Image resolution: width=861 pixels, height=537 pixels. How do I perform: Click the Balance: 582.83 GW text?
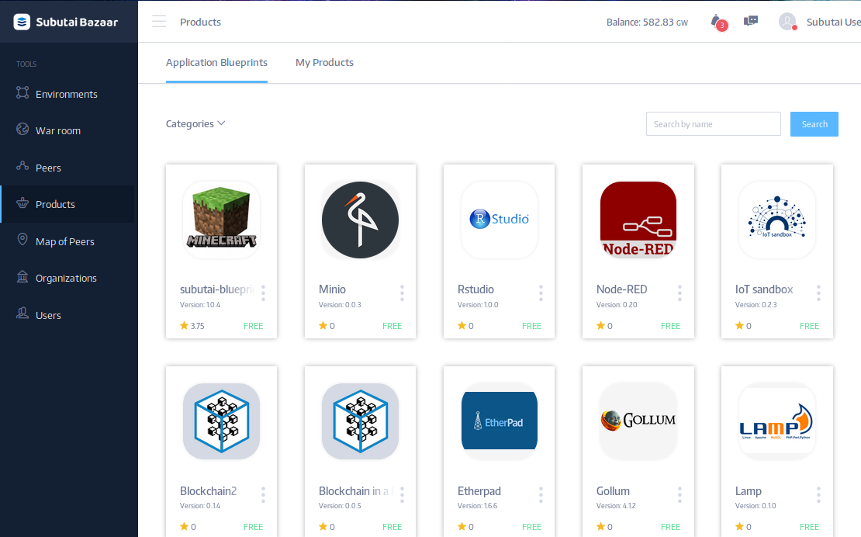647,23
